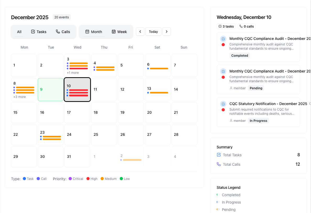Click the phone icon beside Total Calls in Summary
This screenshot has height=213, width=311.
click(x=219, y=164)
